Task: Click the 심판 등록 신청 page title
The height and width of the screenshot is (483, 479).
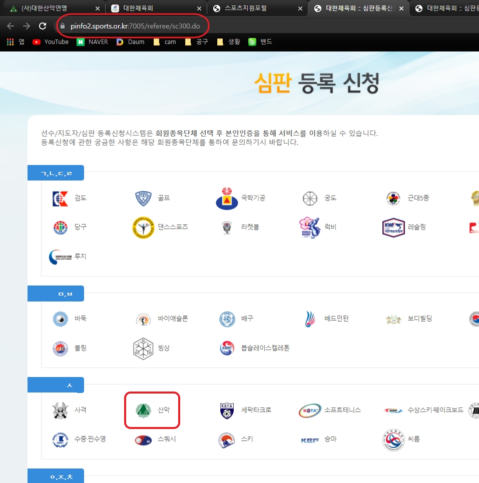Action: [x=317, y=83]
